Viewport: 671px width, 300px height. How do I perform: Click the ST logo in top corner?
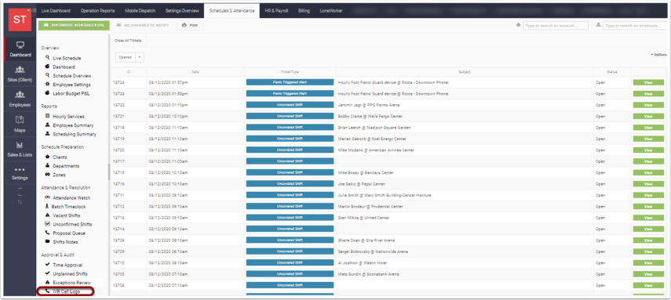click(x=20, y=20)
